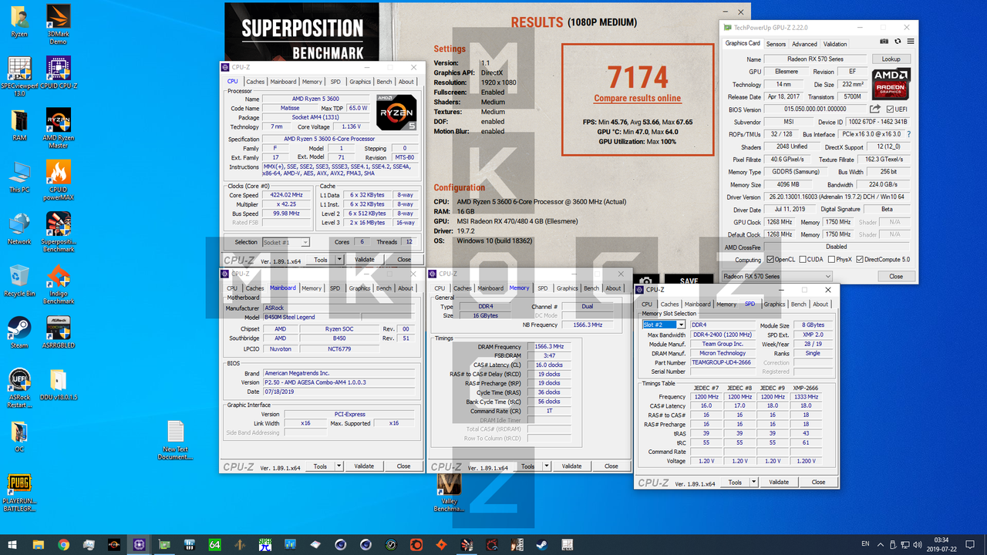987x555 pixels.
Task: Launch the AMD Ryzen Master desktop shortcut
Action: (59, 129)
